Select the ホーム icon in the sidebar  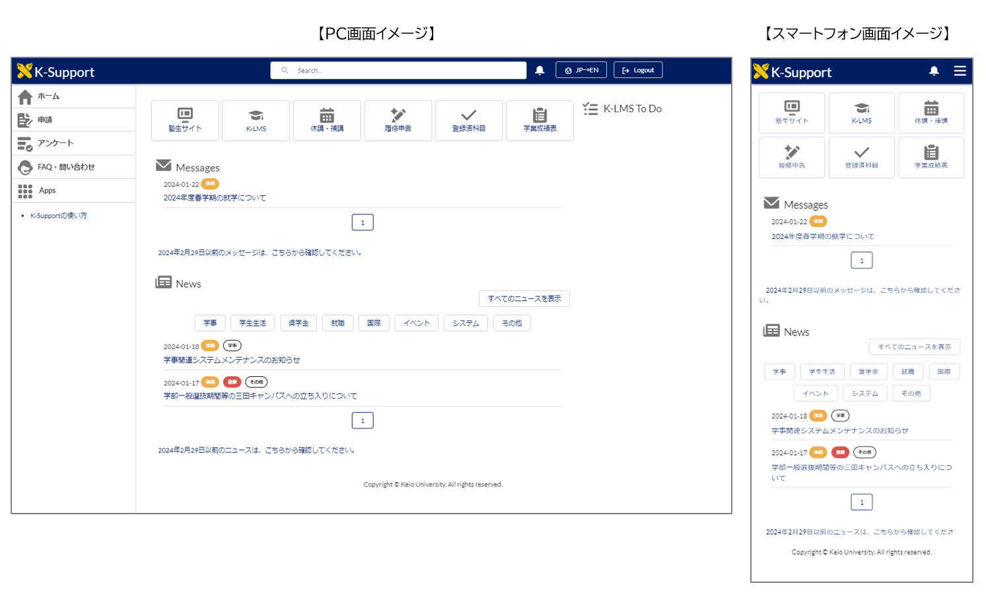pyautogui.click(x=24, y=96)
